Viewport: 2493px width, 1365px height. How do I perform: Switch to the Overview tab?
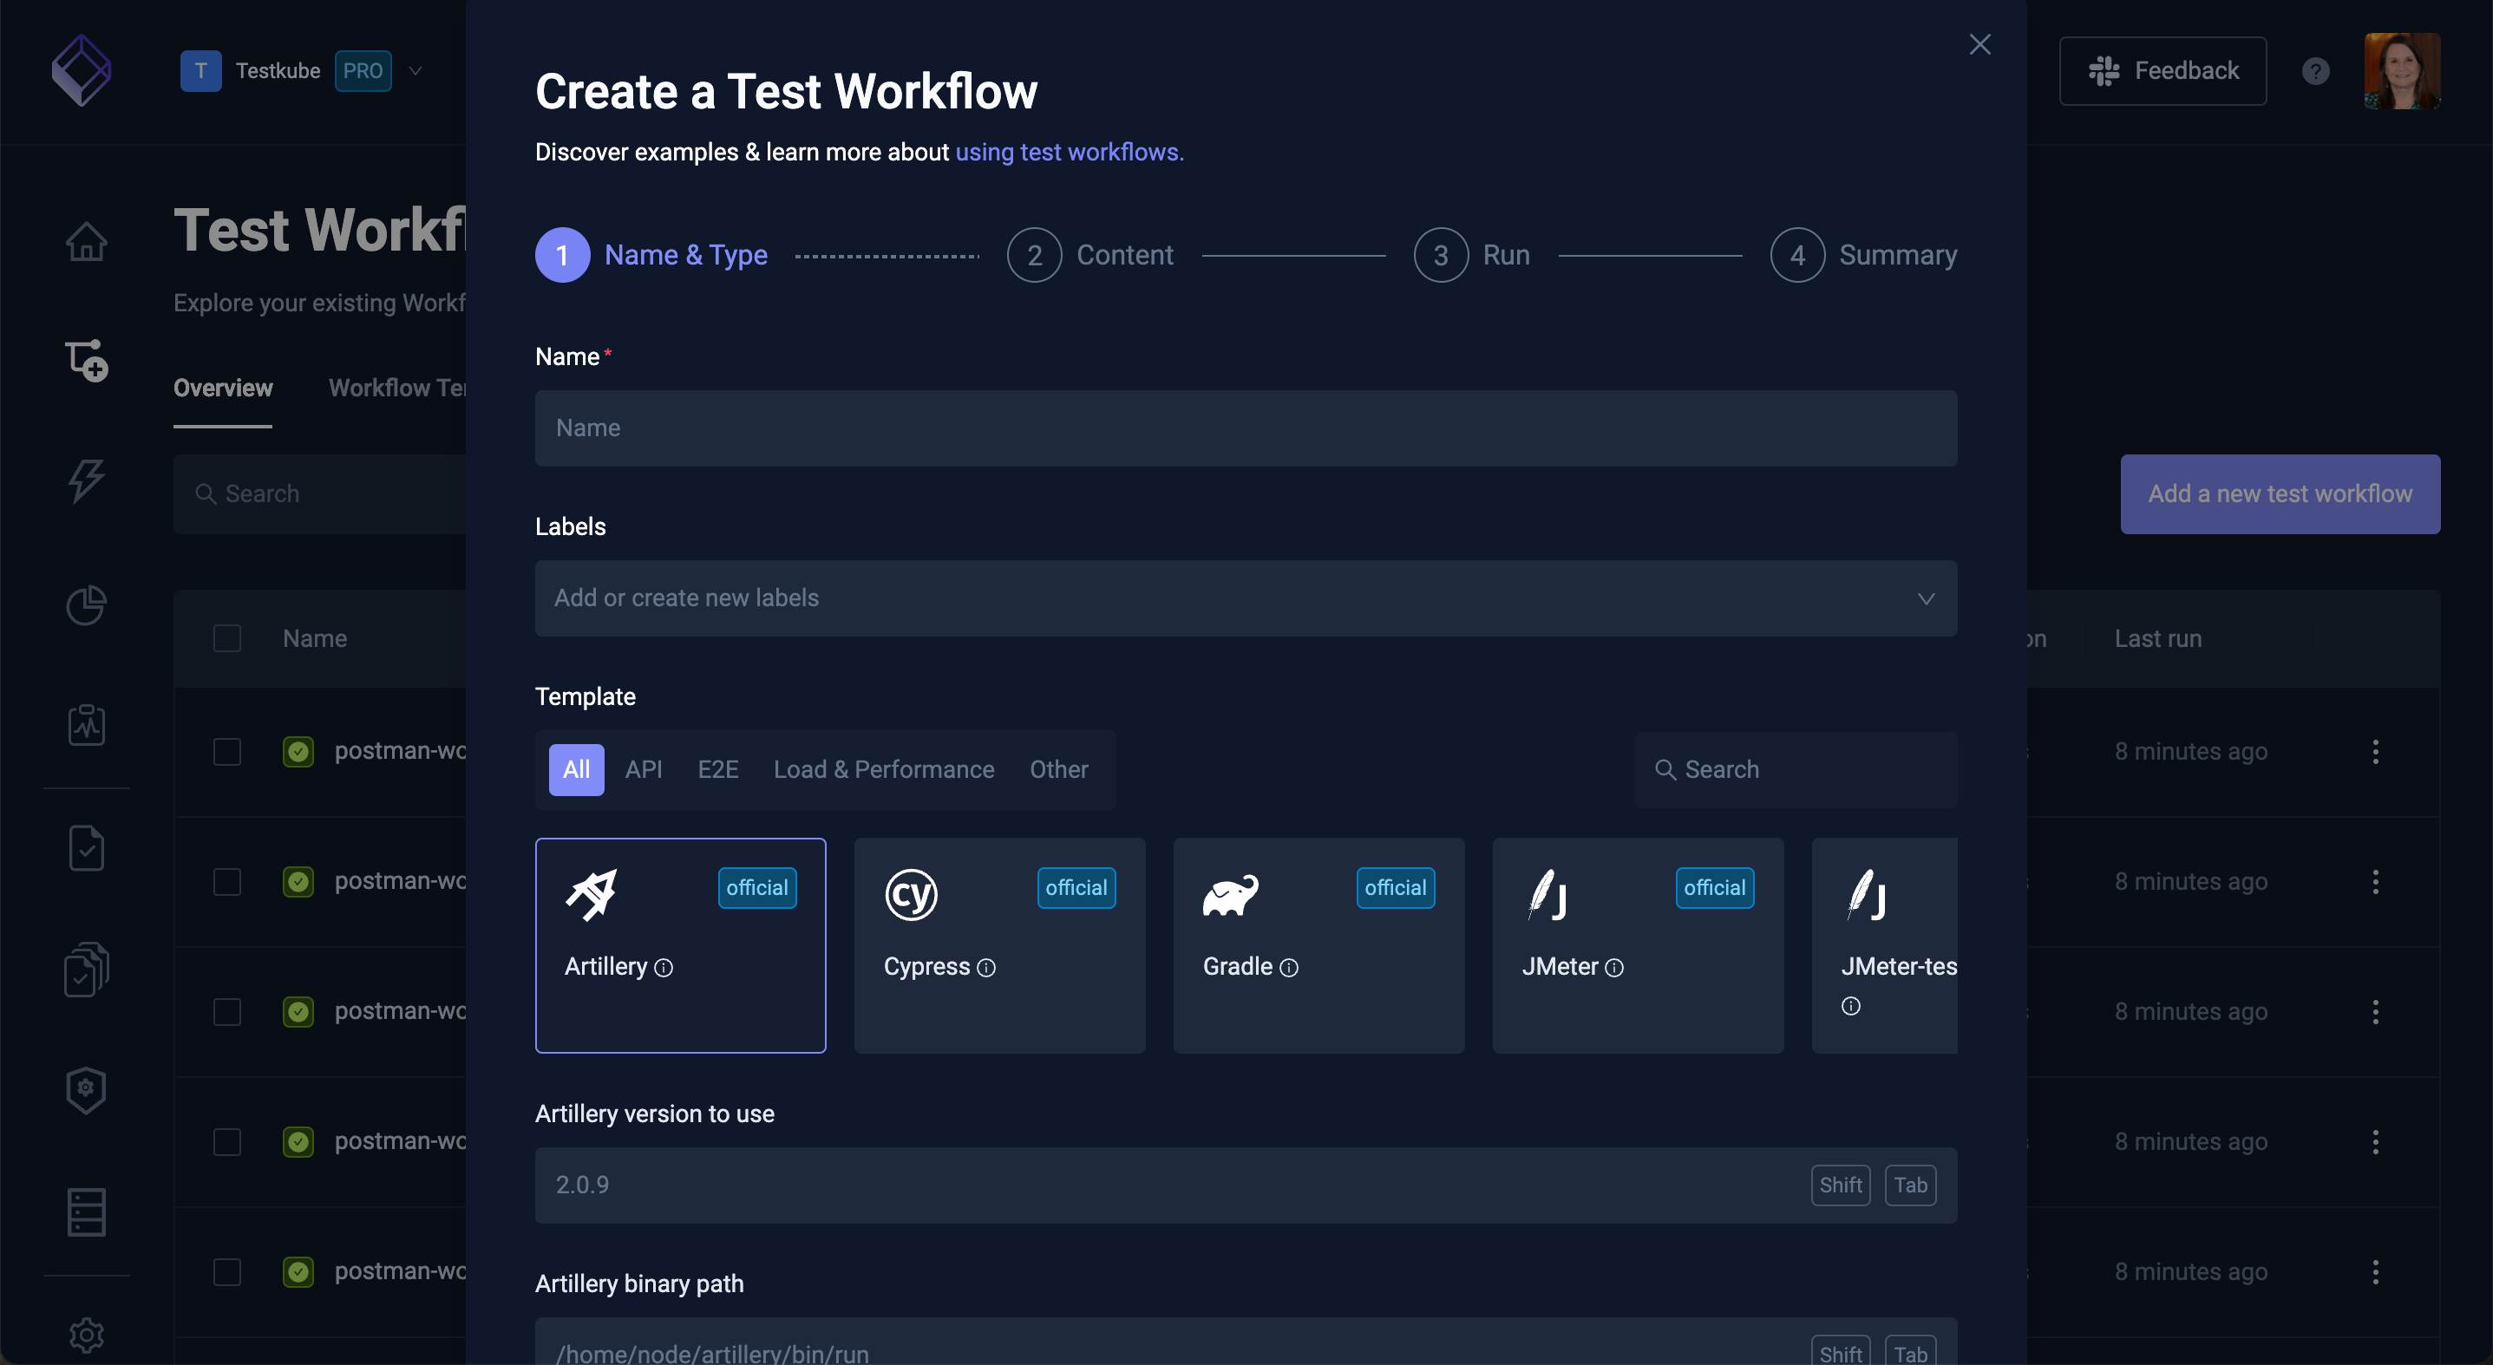[x=223, y=388]
